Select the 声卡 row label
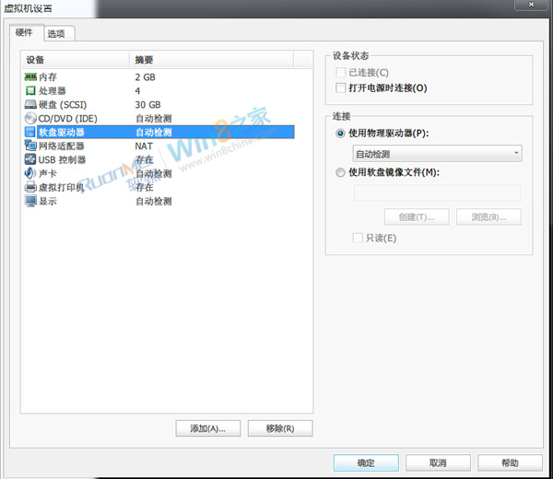 pos(48,173)
